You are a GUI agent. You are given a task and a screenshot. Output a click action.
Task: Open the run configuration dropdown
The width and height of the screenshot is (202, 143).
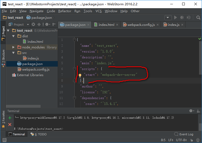pos(168,17)
